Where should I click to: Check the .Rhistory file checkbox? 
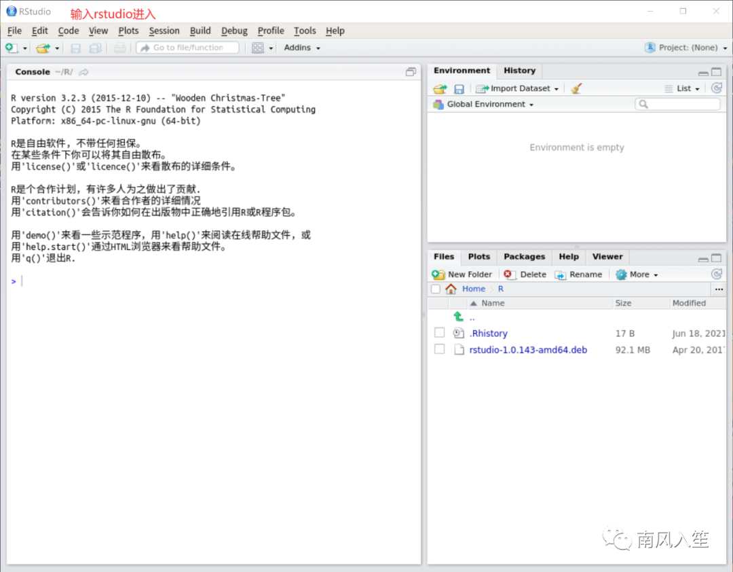[x=439, y=333]
